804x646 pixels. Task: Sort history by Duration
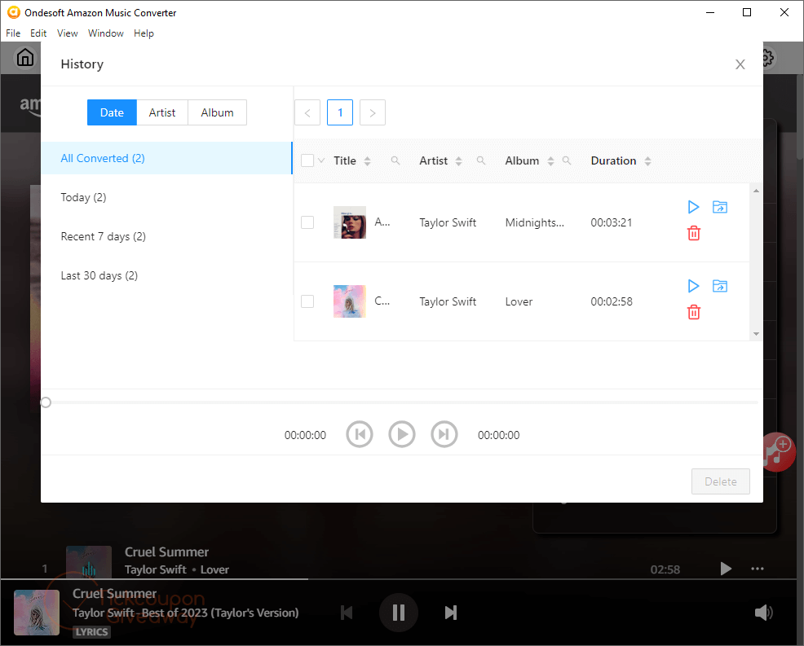pos(647,160)
